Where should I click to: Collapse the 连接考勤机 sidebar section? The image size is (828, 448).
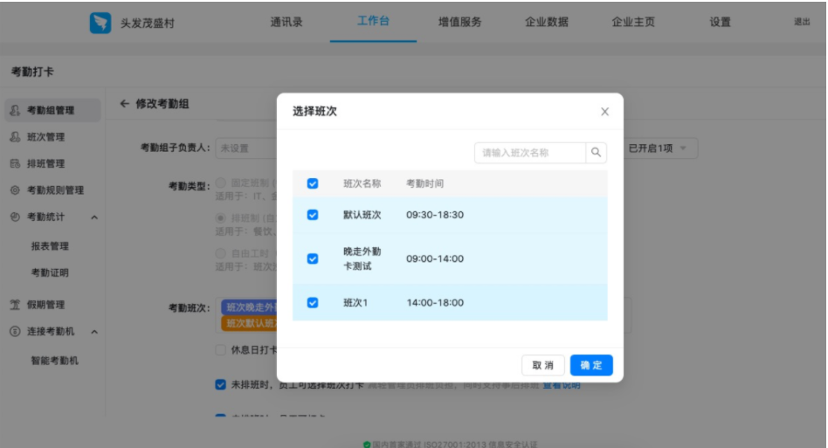pos(94,332)
